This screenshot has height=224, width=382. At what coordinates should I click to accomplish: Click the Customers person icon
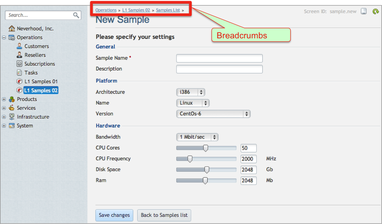pos(20,46)
